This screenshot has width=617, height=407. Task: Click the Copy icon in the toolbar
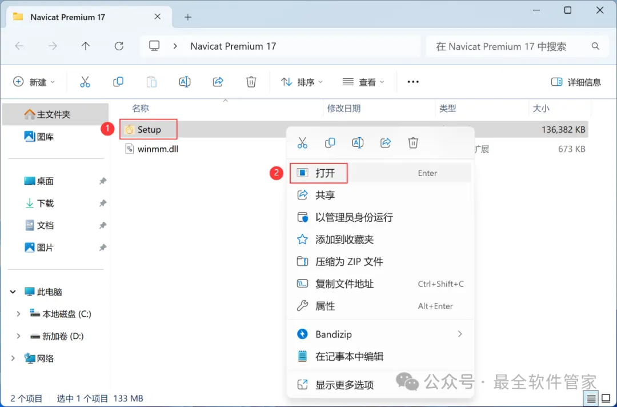coord(118,82)
